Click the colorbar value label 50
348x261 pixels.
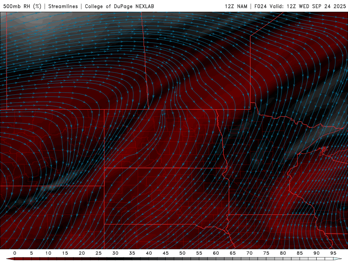coord(182,253)
